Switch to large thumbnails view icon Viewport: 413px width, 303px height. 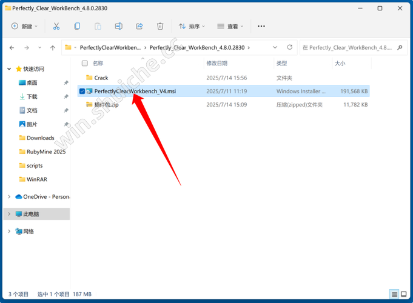[x=403, y=294]
